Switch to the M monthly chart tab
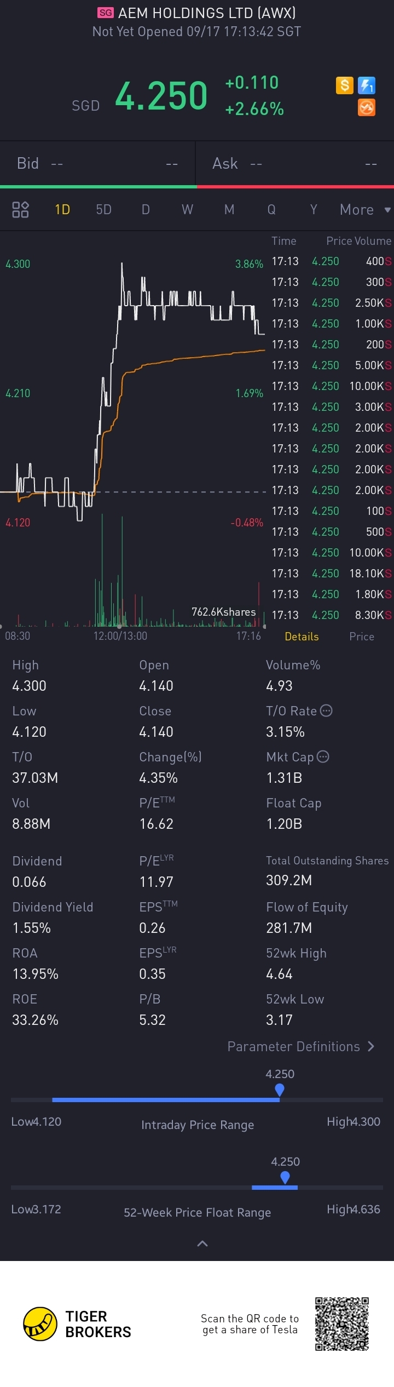 229,210
